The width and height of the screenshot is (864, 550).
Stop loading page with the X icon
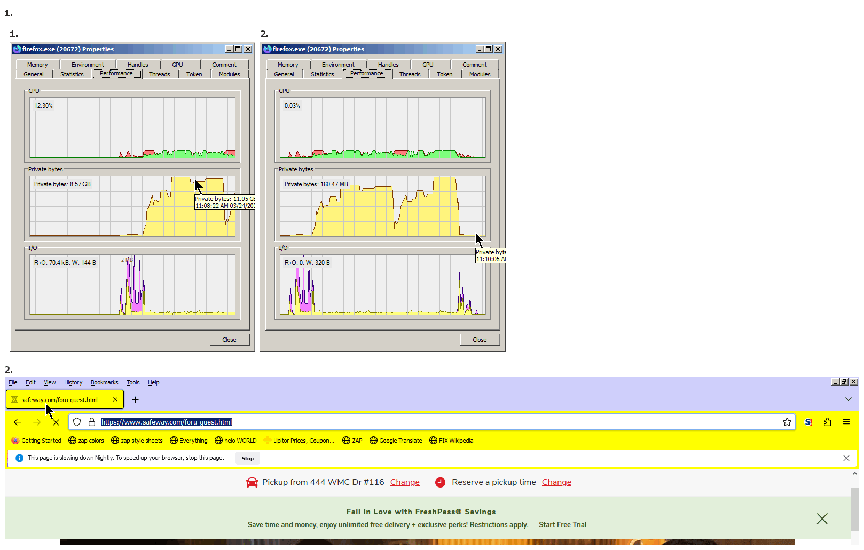click(x=56, y=422)
